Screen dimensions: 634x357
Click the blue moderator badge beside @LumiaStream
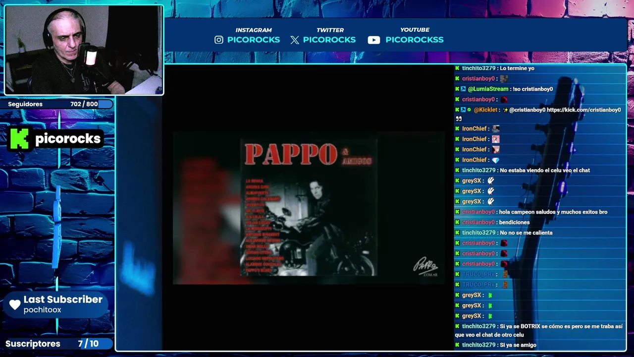[x=463, y=89]
